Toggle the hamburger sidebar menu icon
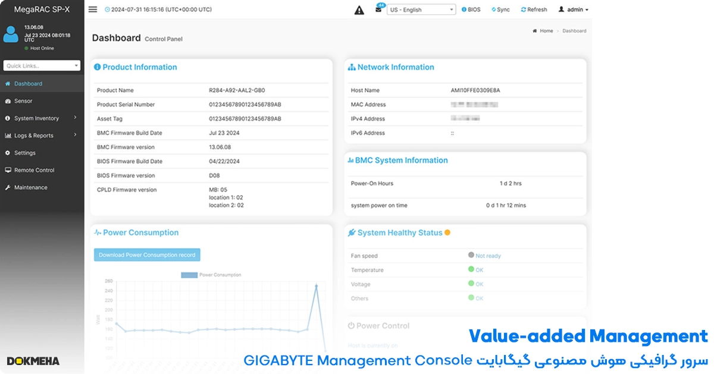Viewport: 714px width, 374px height. [92, 10]
